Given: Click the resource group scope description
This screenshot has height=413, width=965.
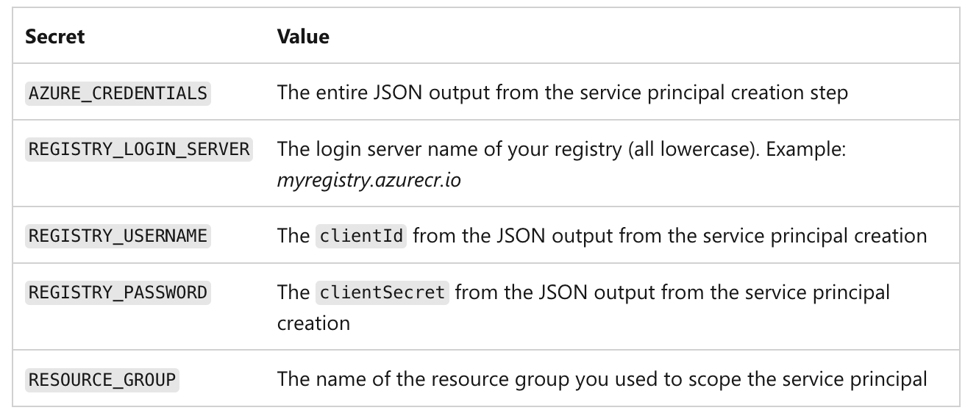Looking at the screenshot, I should click(x=601, y=379).
